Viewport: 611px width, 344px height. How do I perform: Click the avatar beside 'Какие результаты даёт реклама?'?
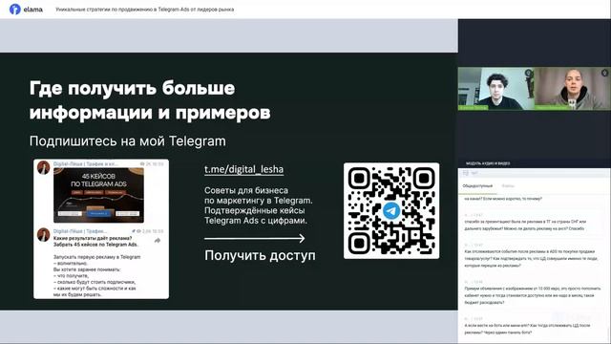point(43,234)
